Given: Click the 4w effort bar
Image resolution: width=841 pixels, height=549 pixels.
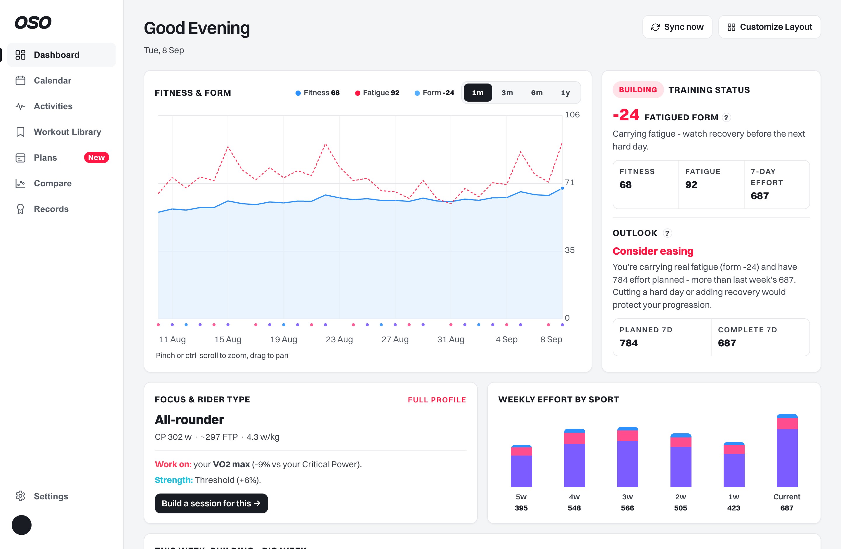Looking at the screenshot, I should (575, 458).
